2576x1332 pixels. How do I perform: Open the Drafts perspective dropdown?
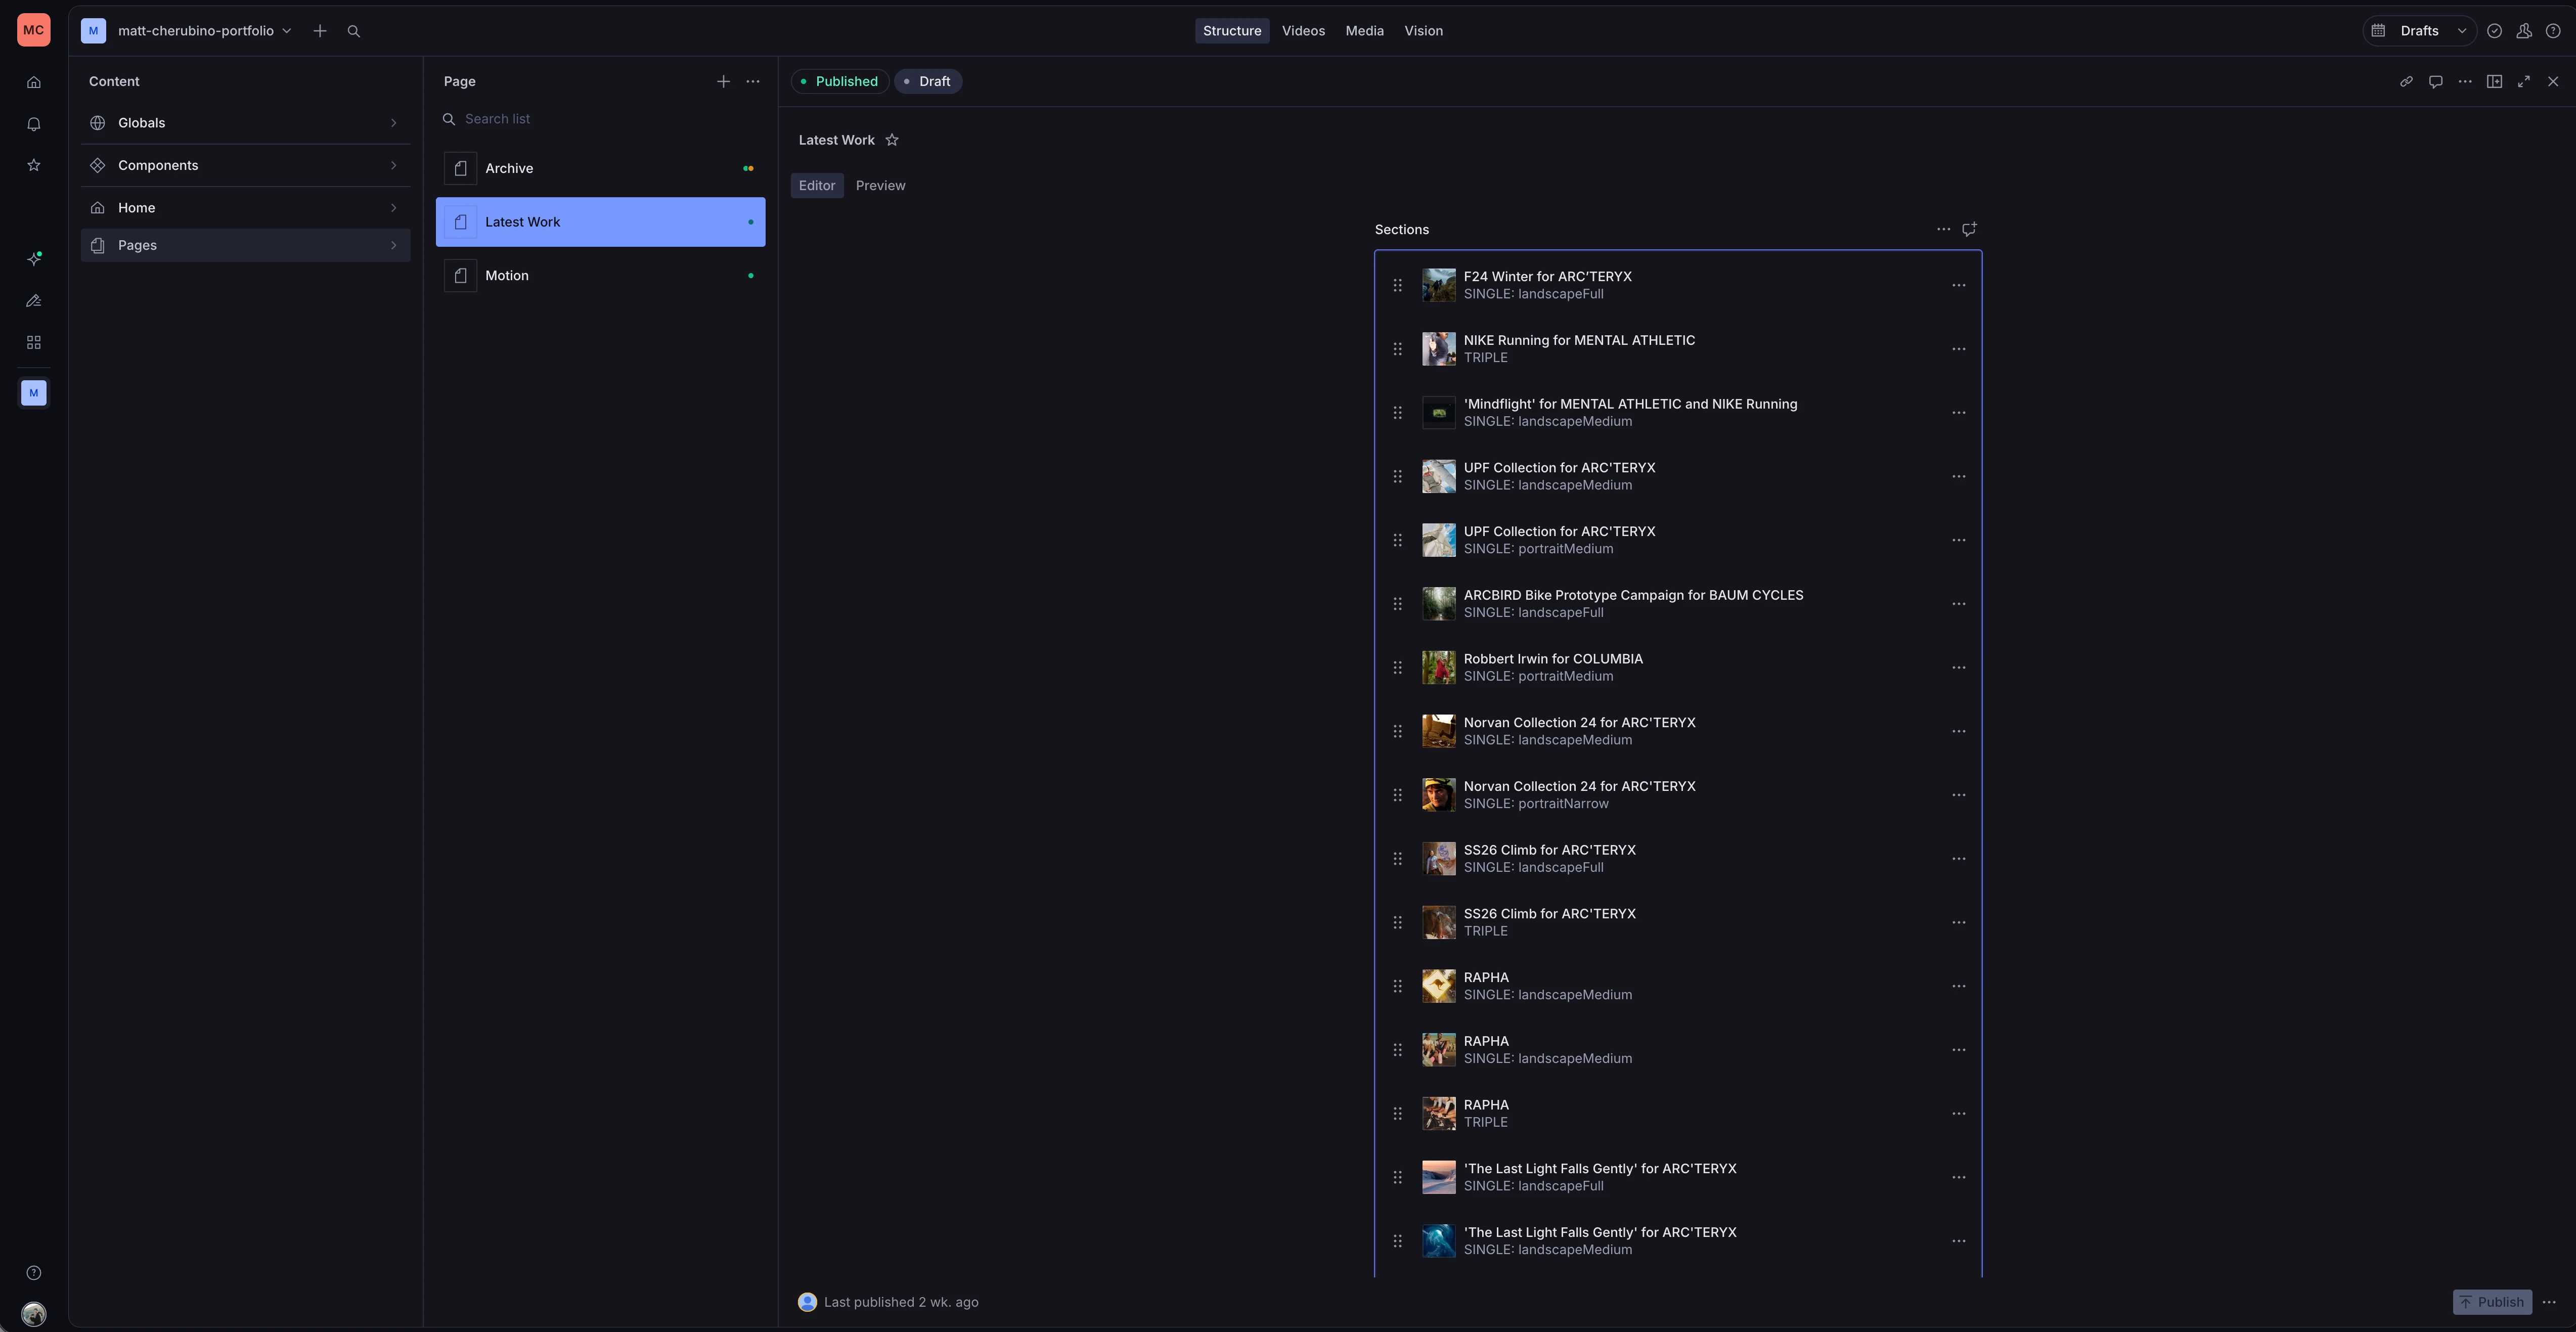tap(2419, 31)
